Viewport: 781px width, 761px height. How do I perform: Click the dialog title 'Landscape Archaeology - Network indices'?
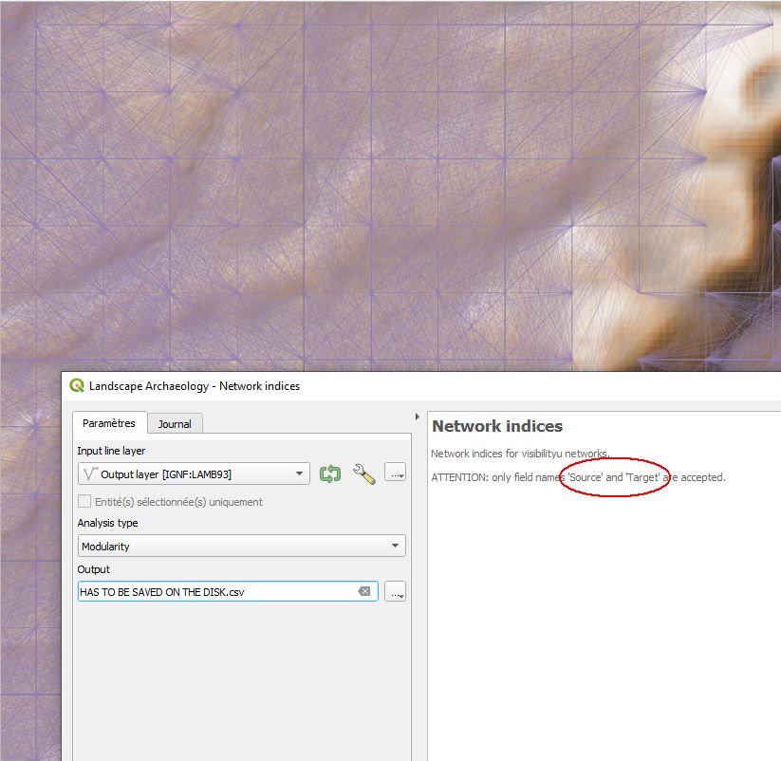point(195,386)
